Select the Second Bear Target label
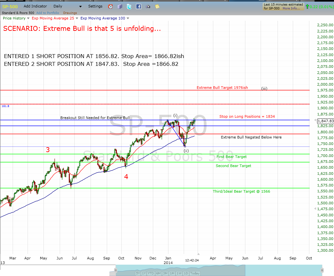The image size is (334, 276). [233, 166]
